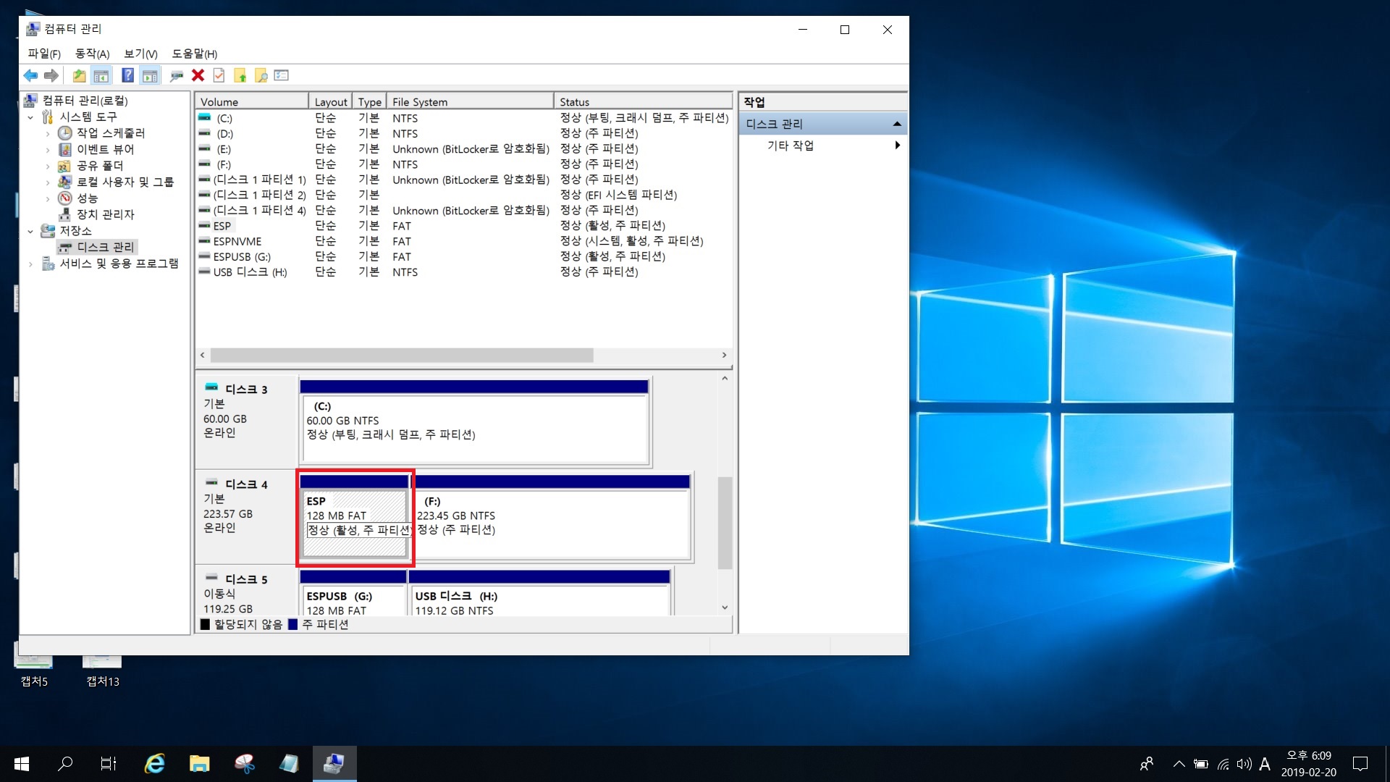
Task: Click the yellow page green arrow icon
Action: pyautogui.click(x=240, y=75)
